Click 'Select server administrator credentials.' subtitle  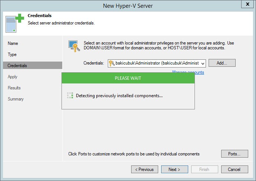[61, 23]
